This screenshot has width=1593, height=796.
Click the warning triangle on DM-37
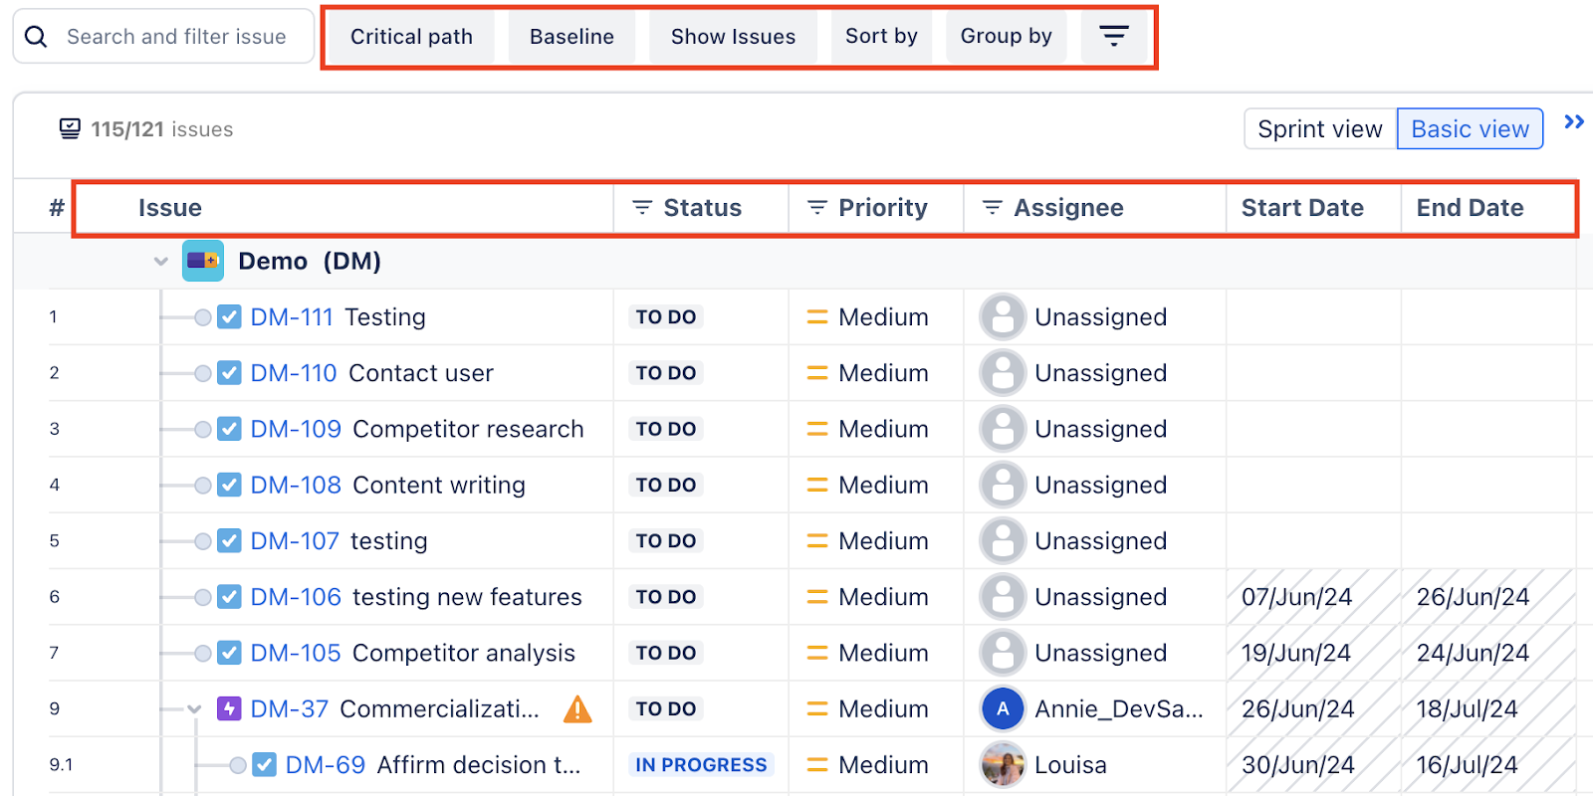tap(577, 709)
